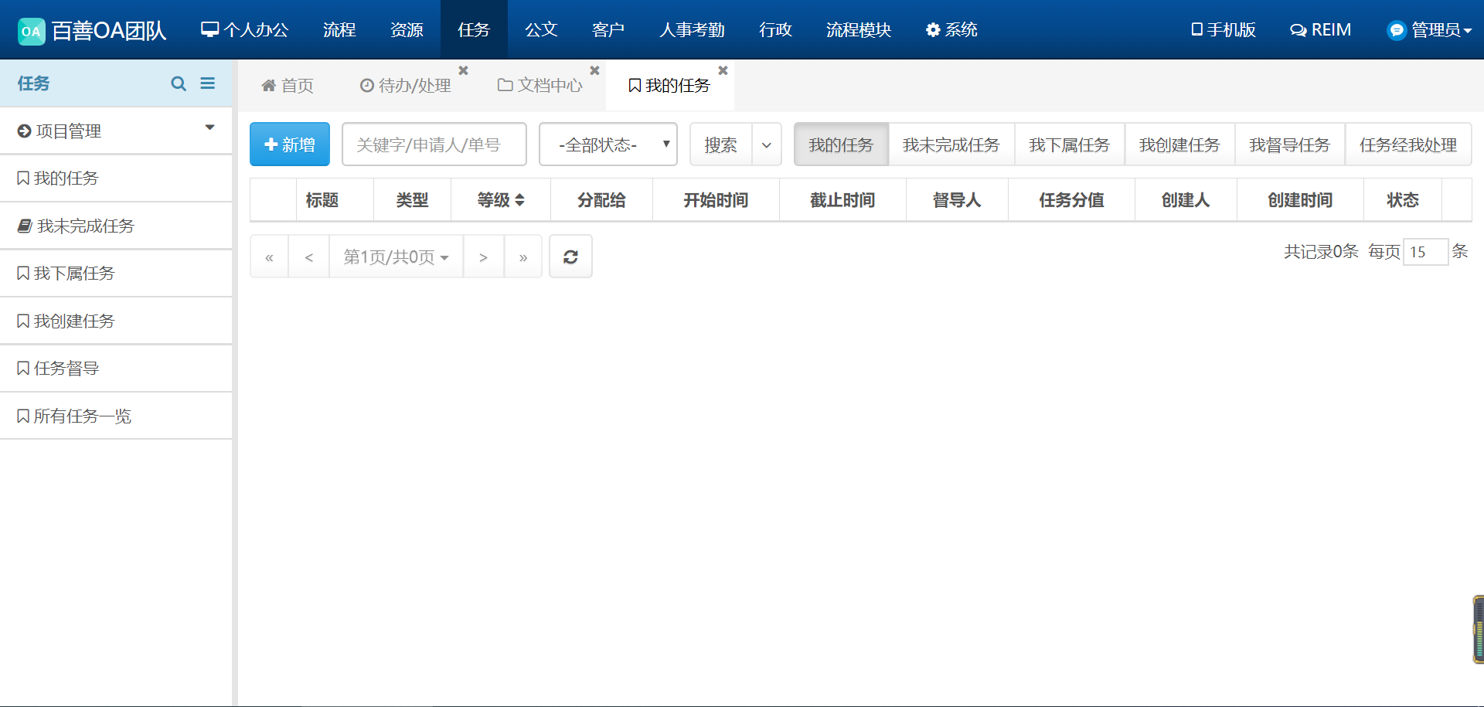This screenshot has height=707, width=1484.
Task: Open the 第1页/共0页 page selector
Action: click(x=396, y=257)
